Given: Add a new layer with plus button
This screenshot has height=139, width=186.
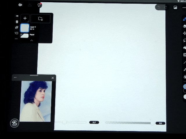Looking at the screenshot, I should 25,18.
